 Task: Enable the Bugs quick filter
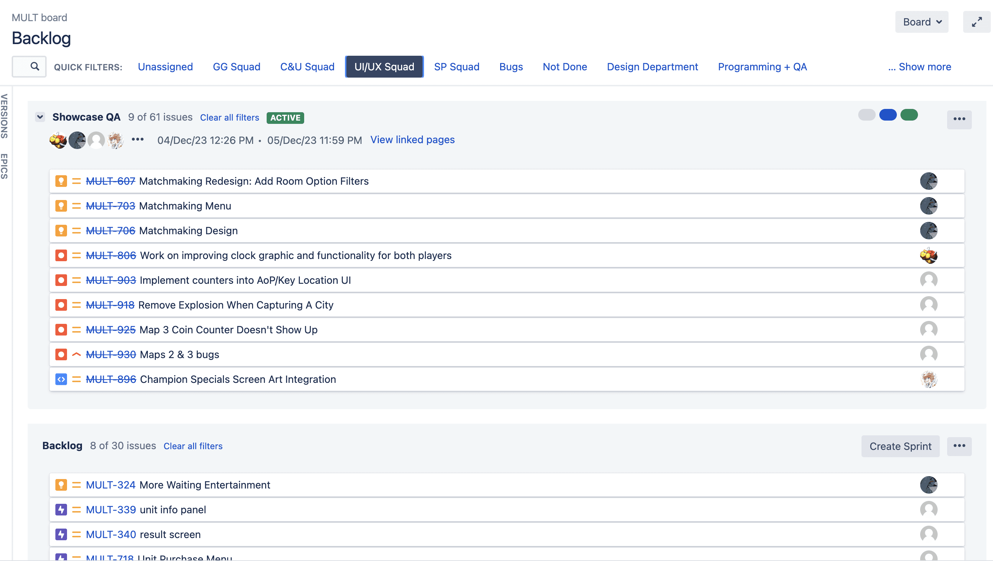(511, 67)
